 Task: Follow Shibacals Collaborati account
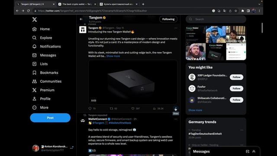click(236, 100)
